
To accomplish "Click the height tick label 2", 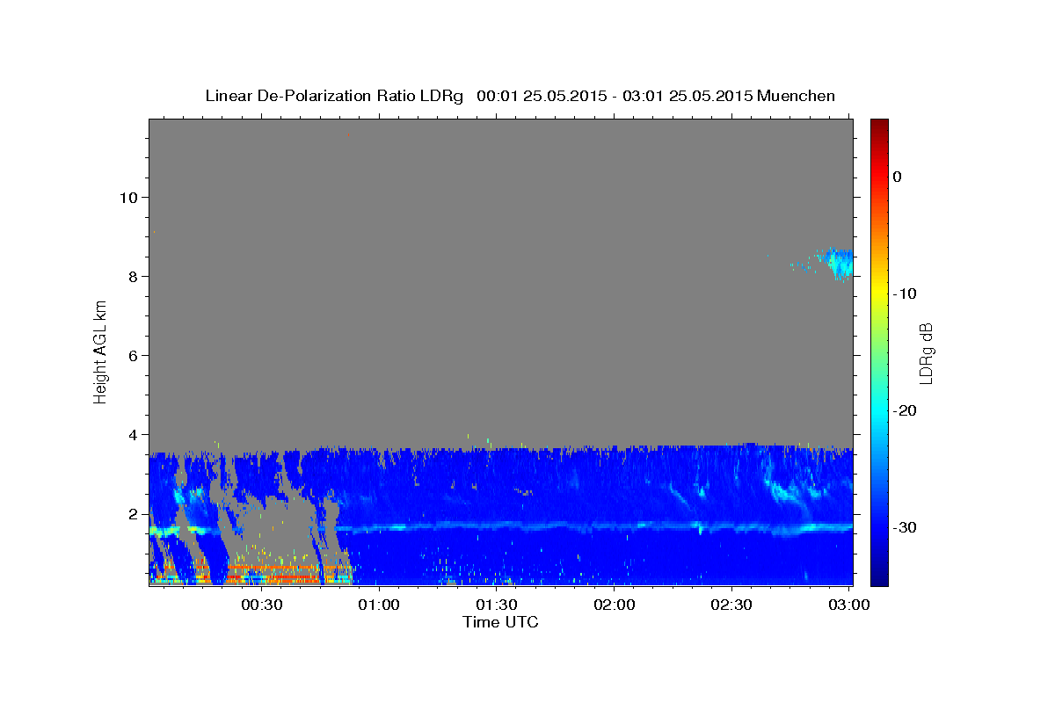I will [131, 513].
